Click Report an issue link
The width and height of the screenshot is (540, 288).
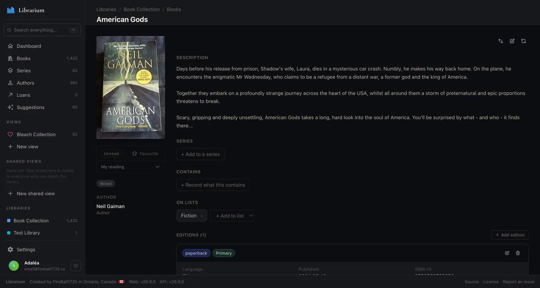click(x=519, y=282)
